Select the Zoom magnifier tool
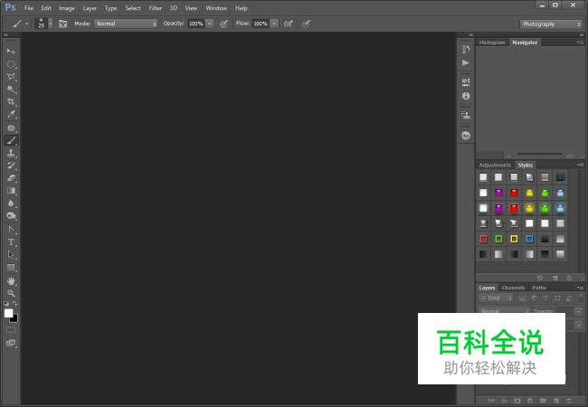The width and height of the screenshot is (588, 407). (11, 293)
